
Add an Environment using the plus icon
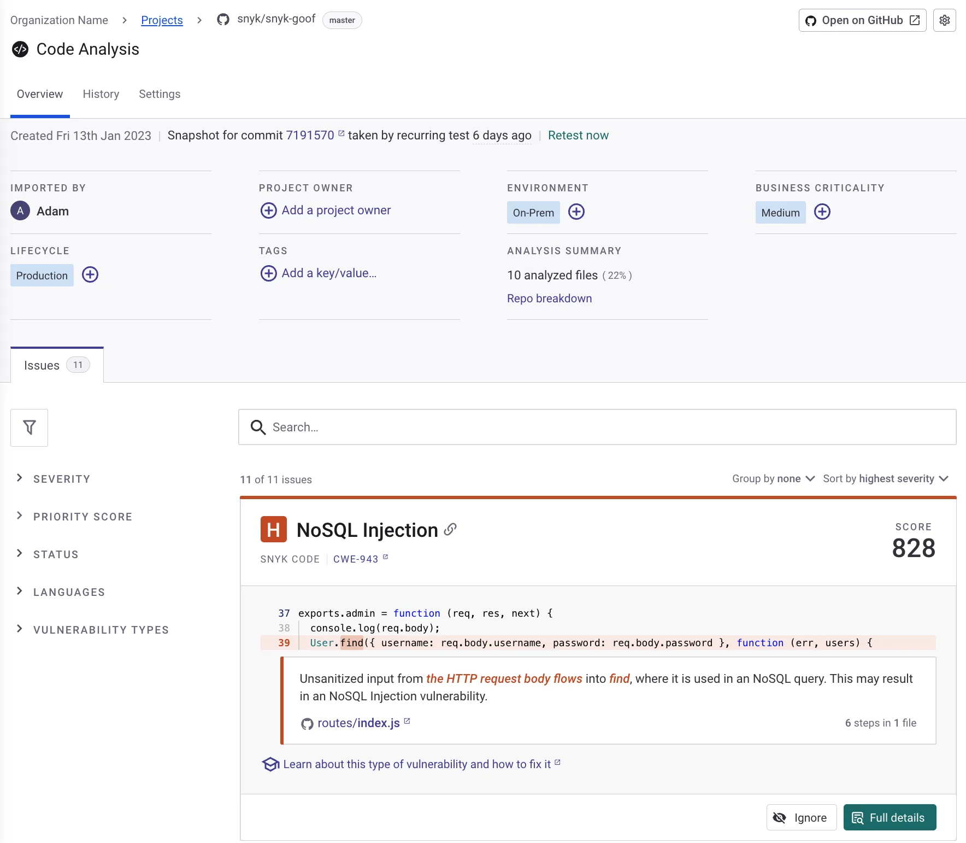pos(576,212)
